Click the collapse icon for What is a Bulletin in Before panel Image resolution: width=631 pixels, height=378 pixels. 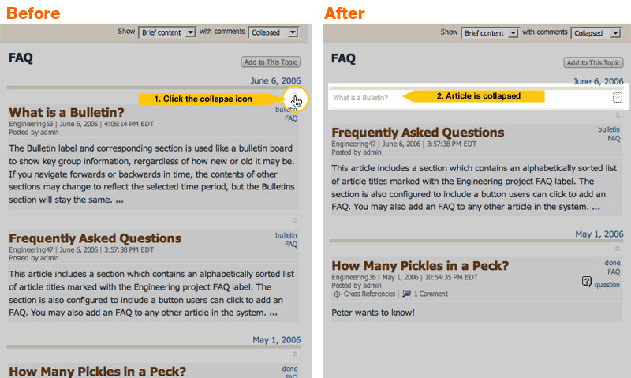click(x=295, y=99)
